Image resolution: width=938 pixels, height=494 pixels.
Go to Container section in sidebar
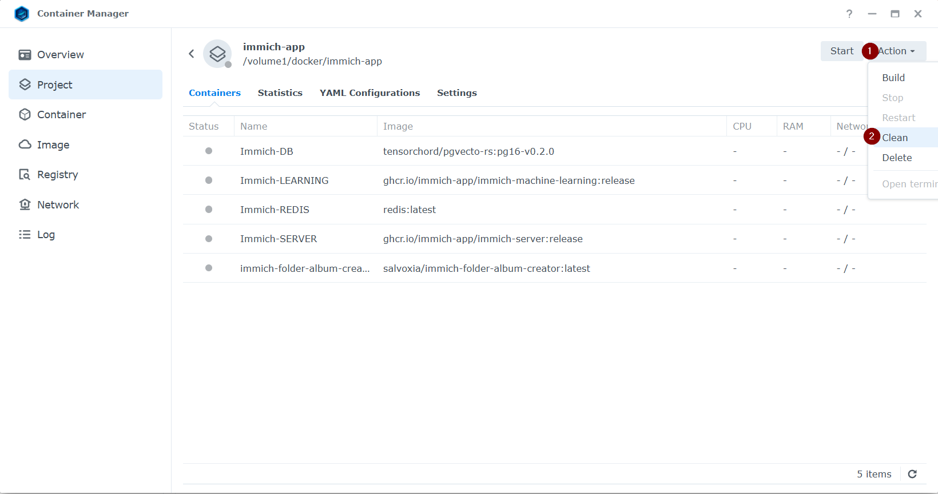[x=86, y=115]
